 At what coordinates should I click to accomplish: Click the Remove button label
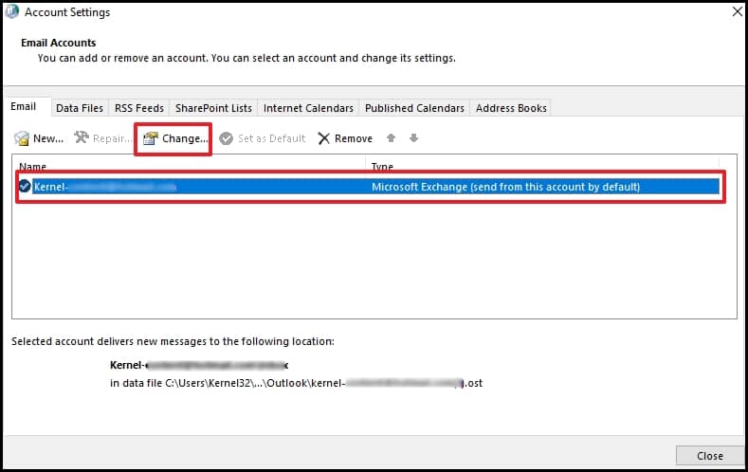(354, 138)
